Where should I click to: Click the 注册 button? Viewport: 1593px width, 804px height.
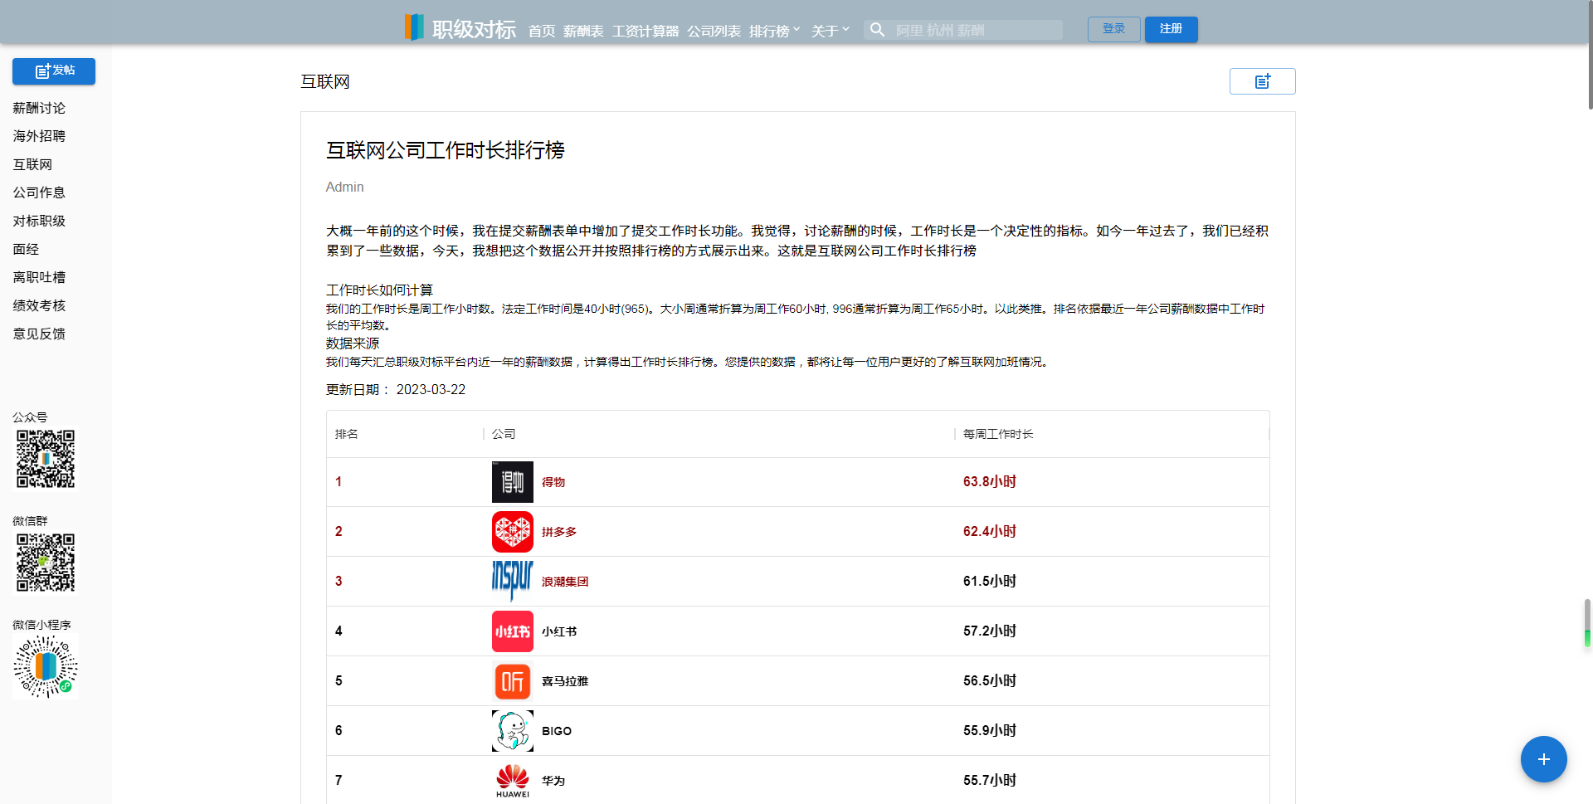point(1171,29)
